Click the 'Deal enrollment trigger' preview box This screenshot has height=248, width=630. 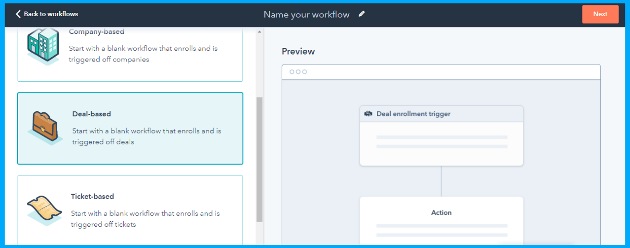441,136
